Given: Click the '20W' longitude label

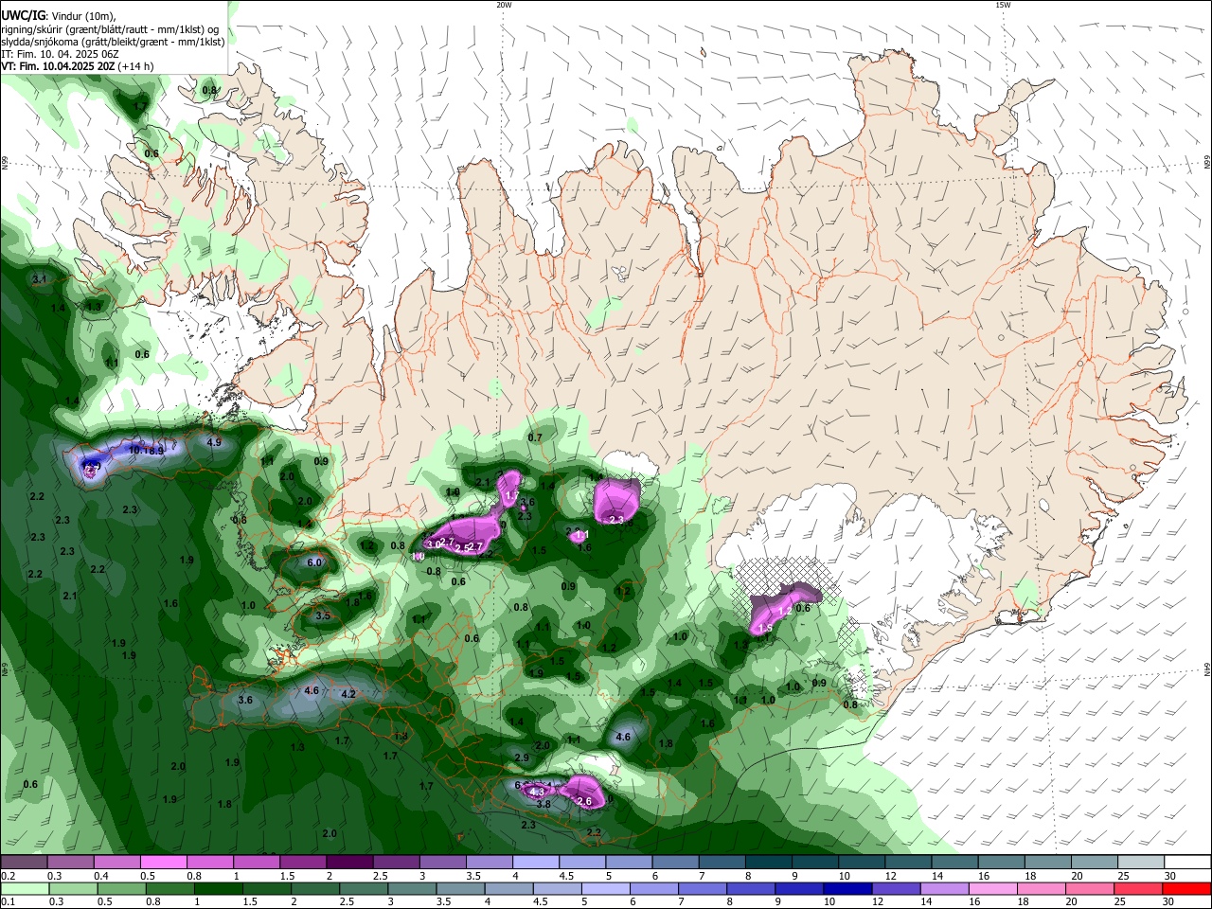Looking at the screenshot, I should [x=504, y=5].
